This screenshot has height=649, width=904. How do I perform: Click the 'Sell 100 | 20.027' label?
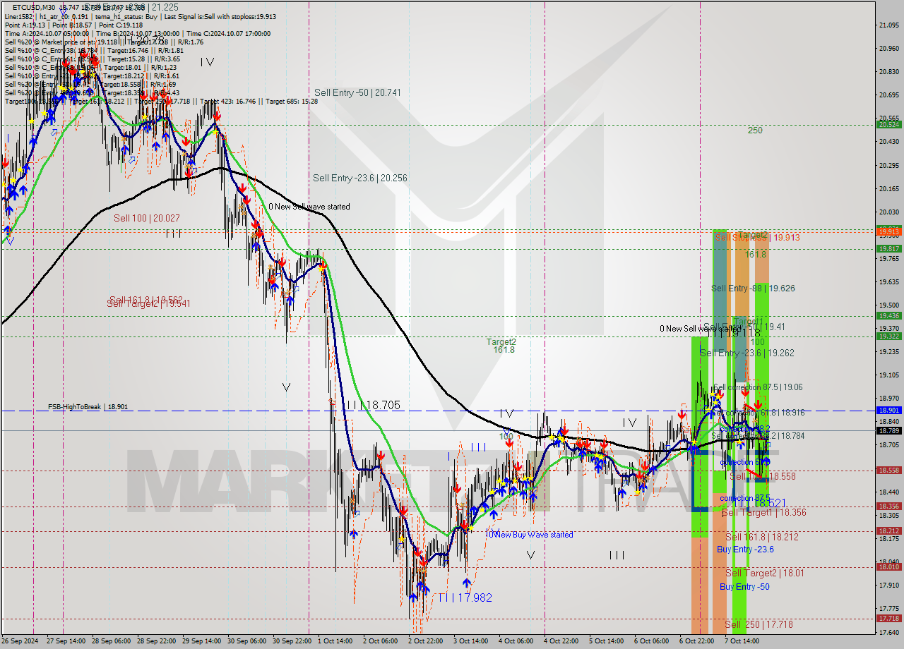click(x=147, y=218)
